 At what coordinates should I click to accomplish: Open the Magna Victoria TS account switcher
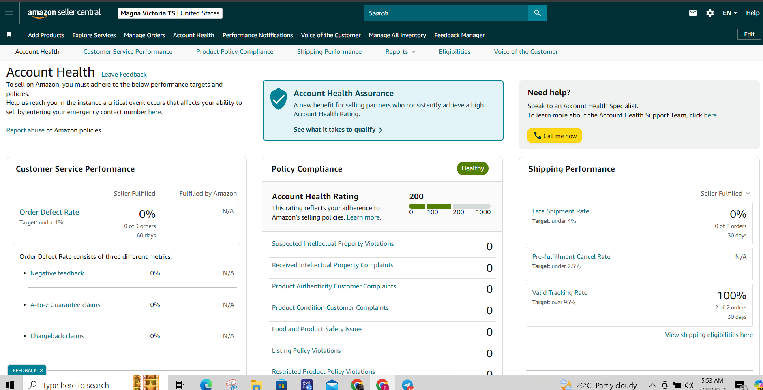[x=170, y=13]
